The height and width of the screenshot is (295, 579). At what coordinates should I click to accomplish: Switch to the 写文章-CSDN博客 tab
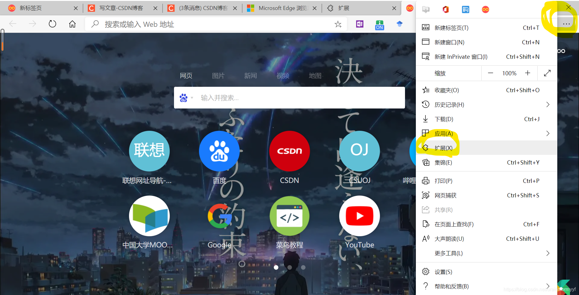click(122, 8)
